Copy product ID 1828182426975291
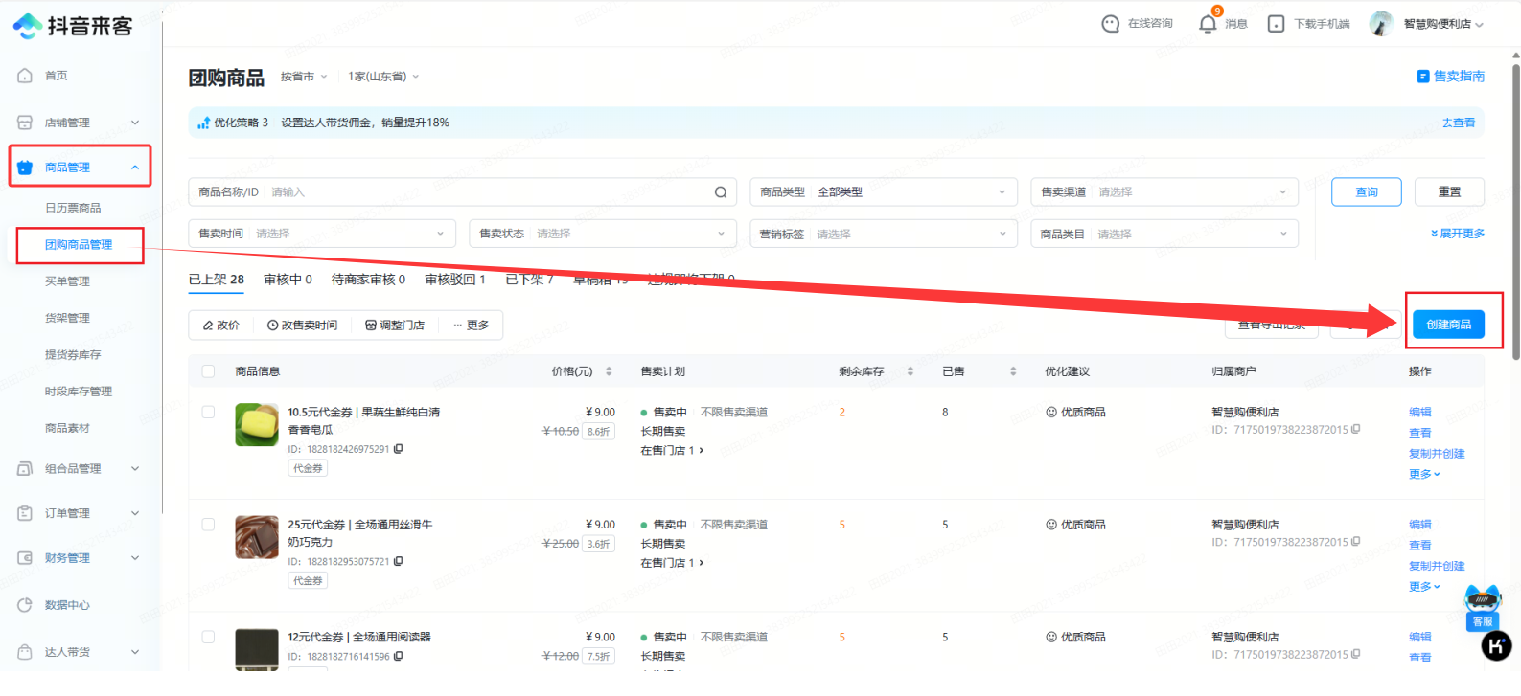This screenshot has width=1521, height=696. (399, 449)
